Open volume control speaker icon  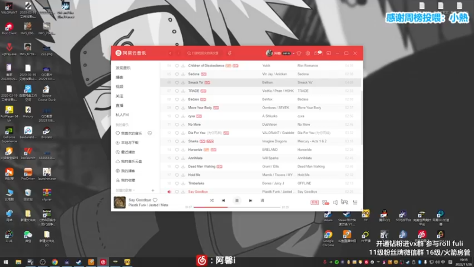point(335,202)
